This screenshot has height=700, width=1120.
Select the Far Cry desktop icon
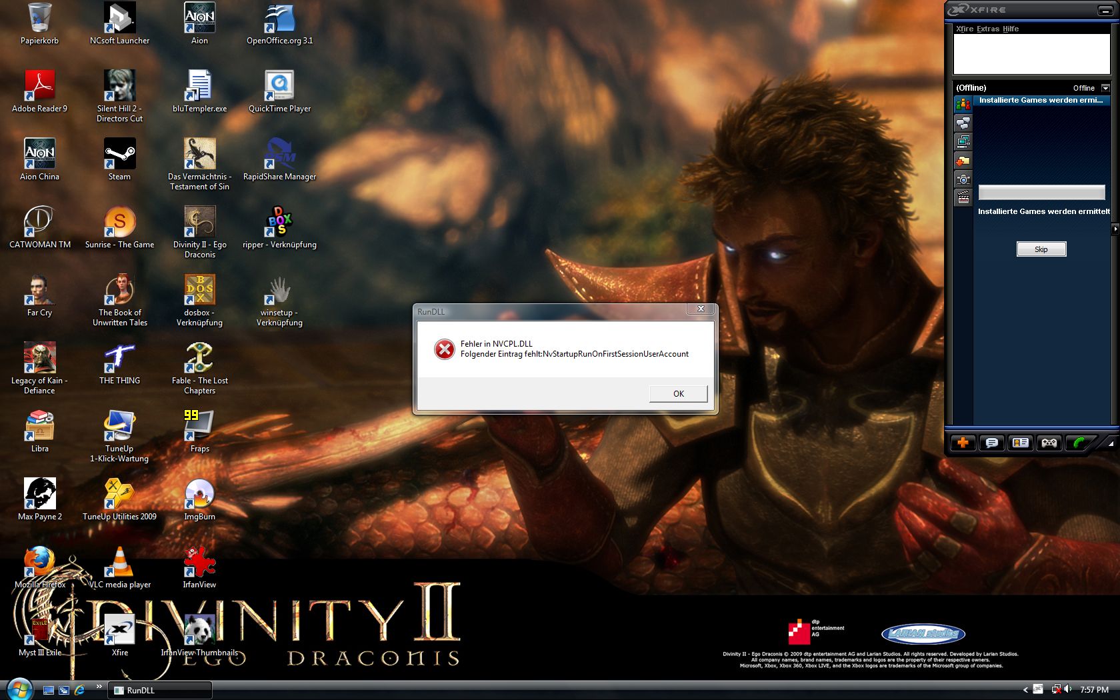(x=39, y=296)
